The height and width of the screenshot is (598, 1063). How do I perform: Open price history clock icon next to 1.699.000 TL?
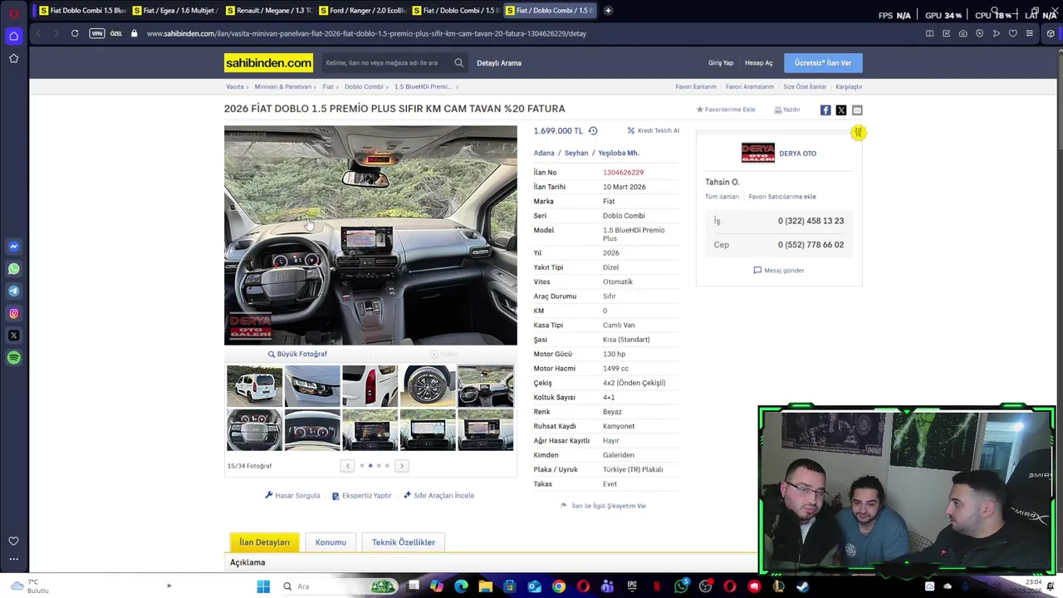[x=593, y=130]
